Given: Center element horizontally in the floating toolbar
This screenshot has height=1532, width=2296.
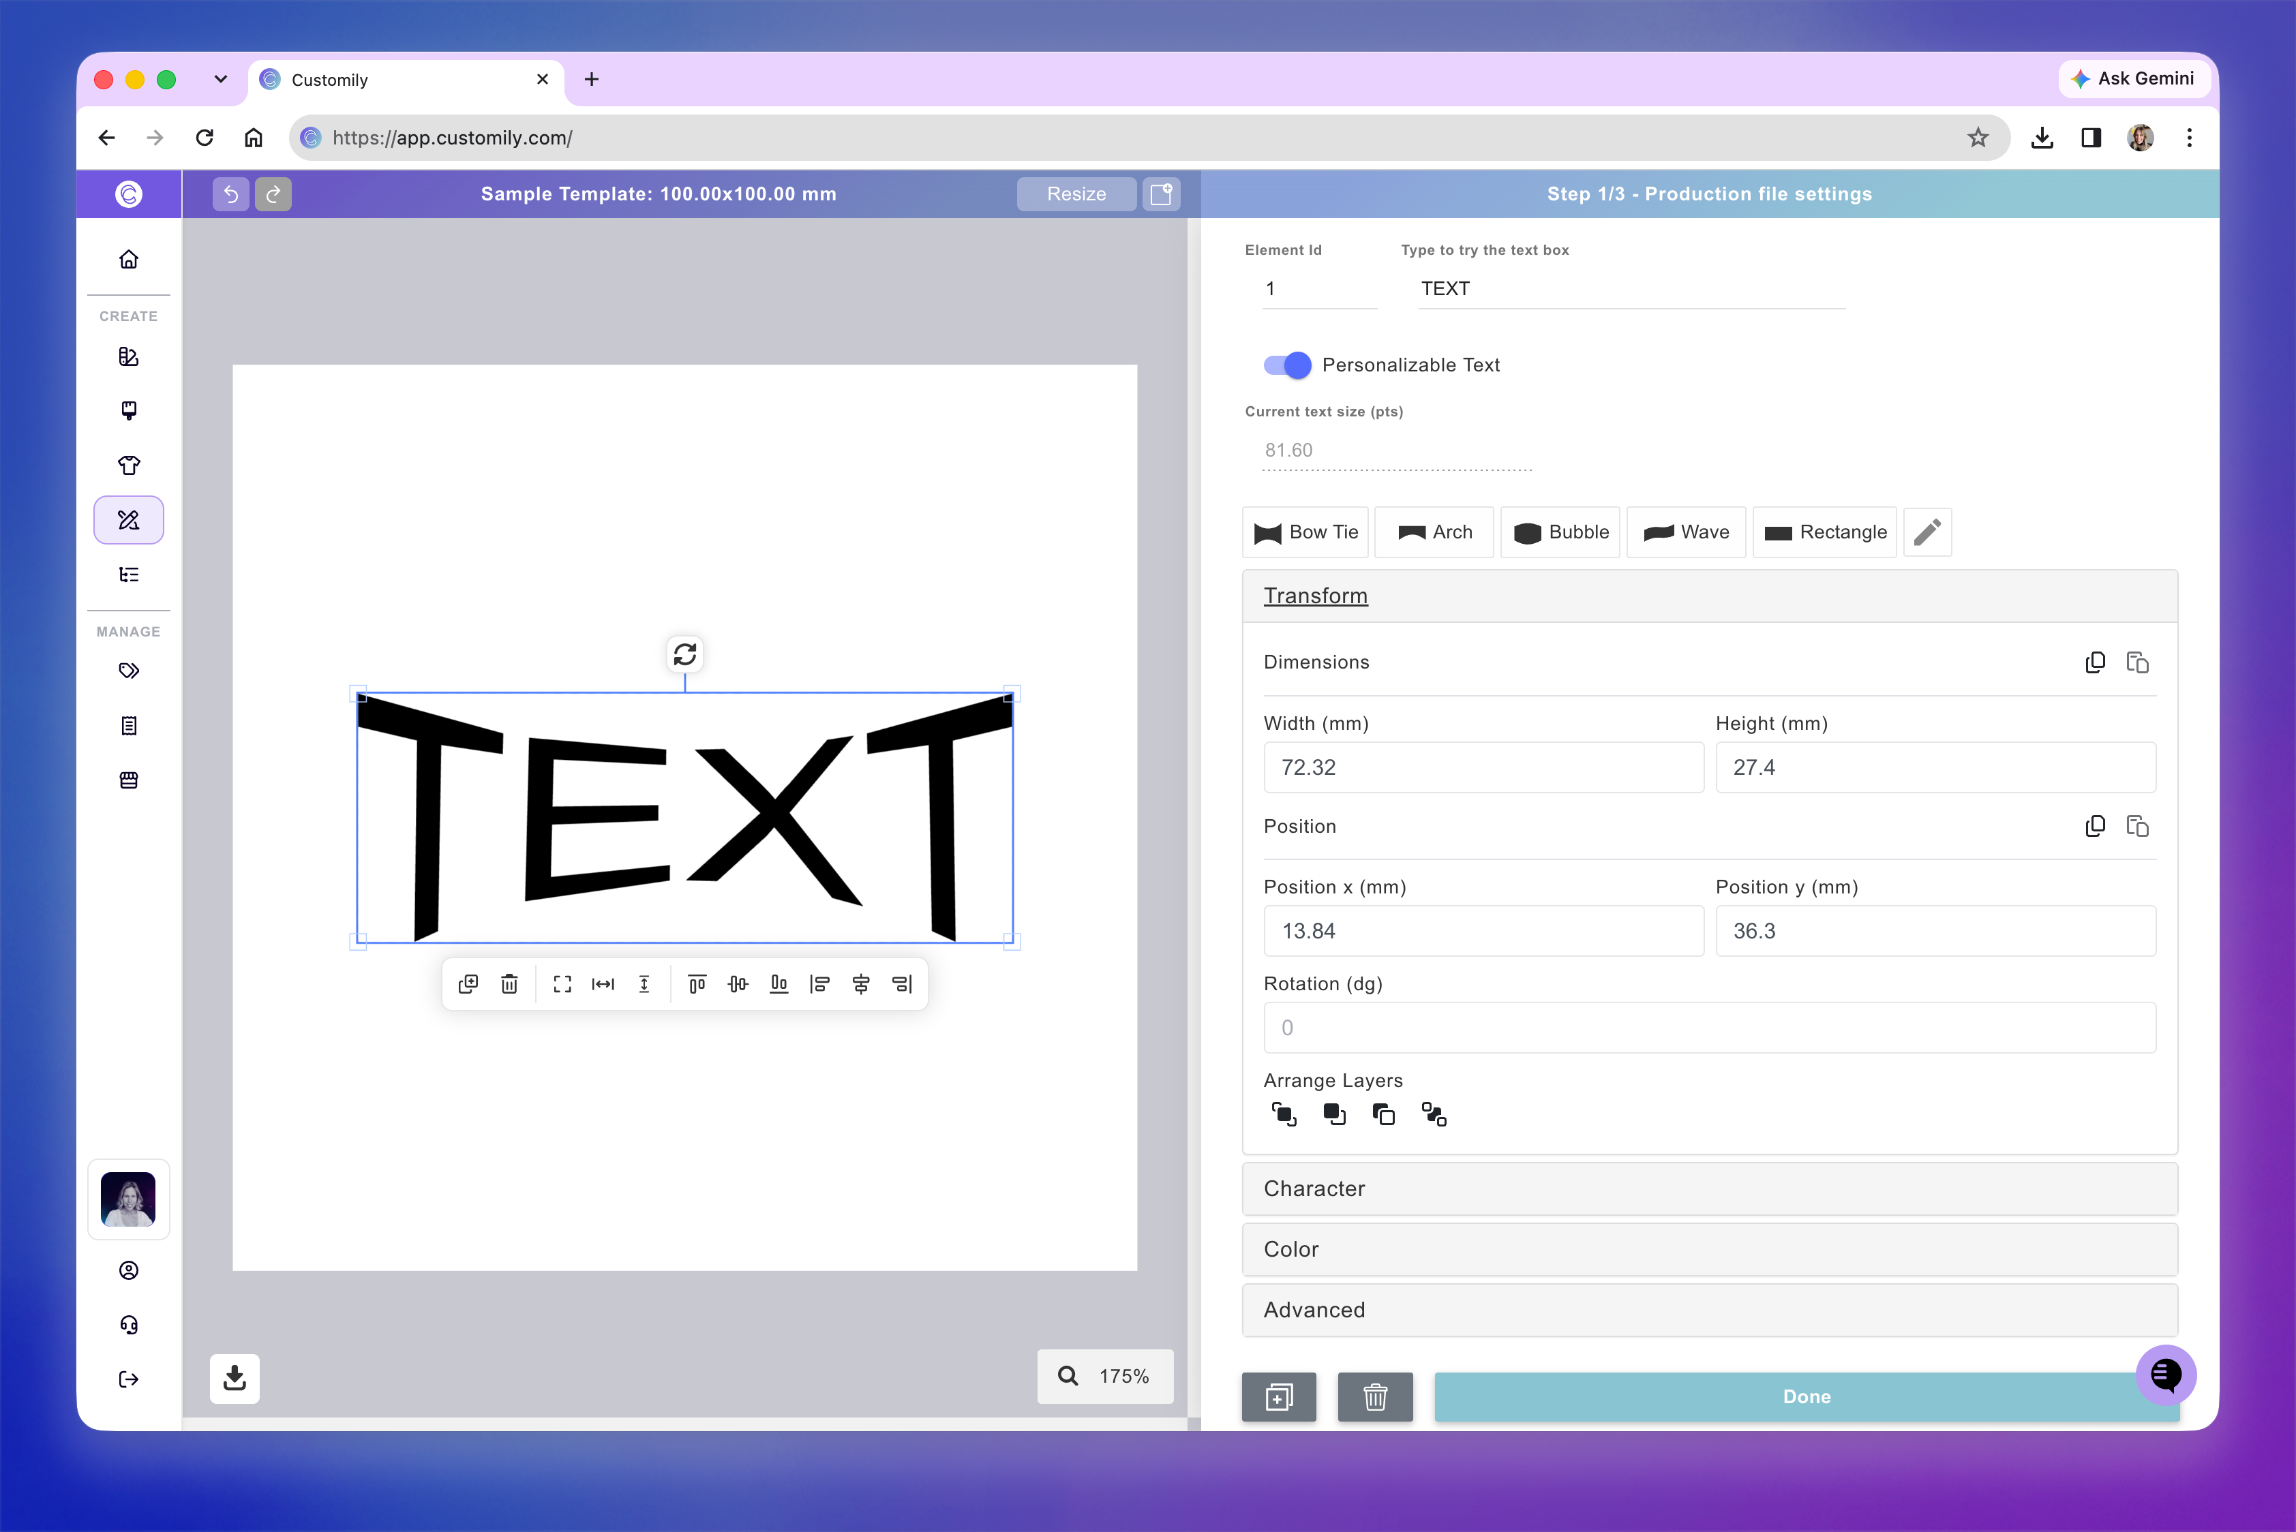Looking at the screenshot, I should (861, 984).
